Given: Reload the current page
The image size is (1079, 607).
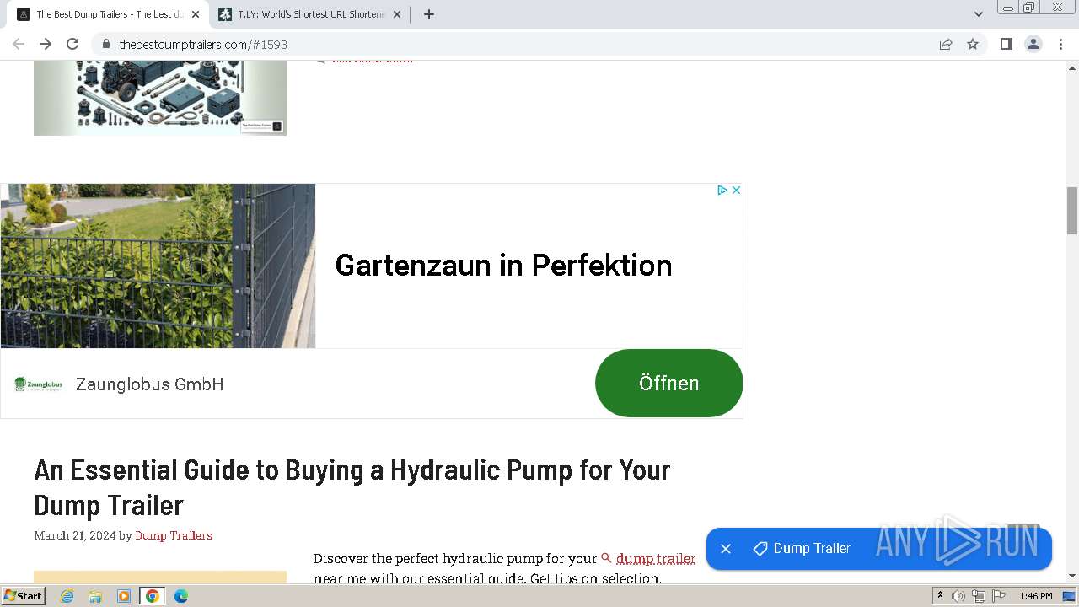Looking at the screenshot, I should pos(72,44).
